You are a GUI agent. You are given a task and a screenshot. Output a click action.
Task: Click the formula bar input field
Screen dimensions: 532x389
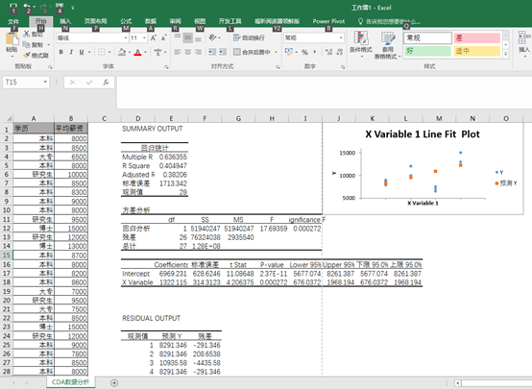(x=324, y=92)
